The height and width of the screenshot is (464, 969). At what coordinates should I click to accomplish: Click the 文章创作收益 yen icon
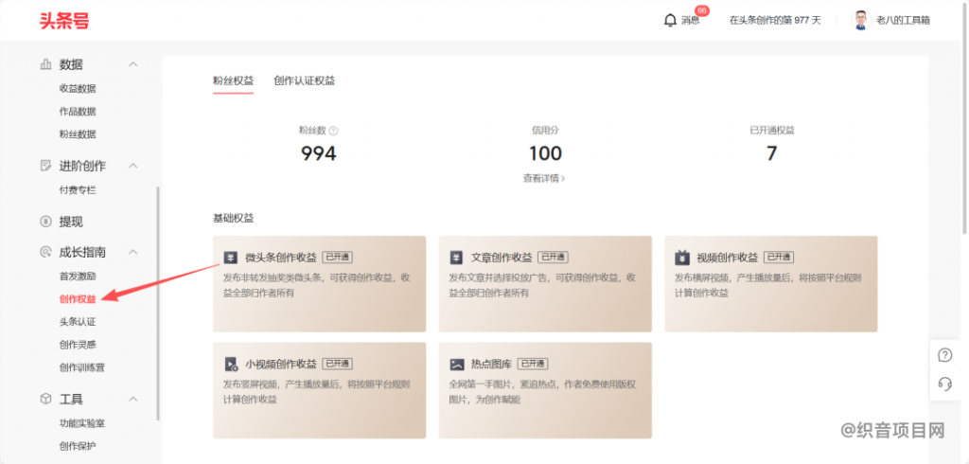[x=457, y=258]
